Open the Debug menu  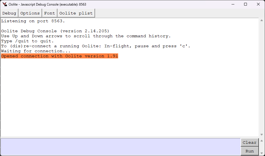click(9, 13)
